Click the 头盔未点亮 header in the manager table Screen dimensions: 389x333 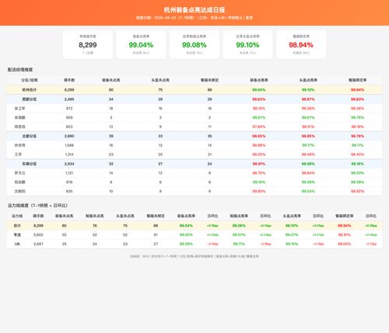coord(160,80)
